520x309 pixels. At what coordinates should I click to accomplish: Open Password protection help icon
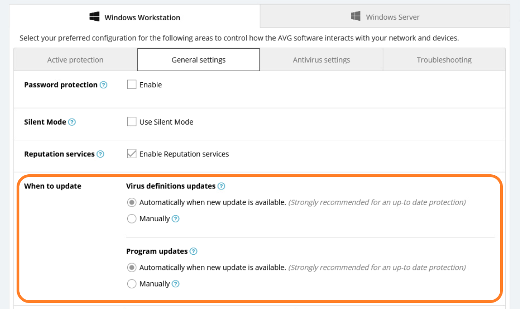click(x=103, y=85)
